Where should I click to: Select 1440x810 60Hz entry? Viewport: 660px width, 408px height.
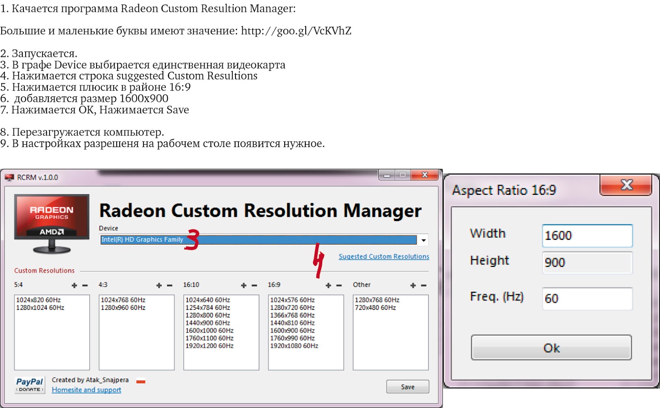click(x=292, y=323)
